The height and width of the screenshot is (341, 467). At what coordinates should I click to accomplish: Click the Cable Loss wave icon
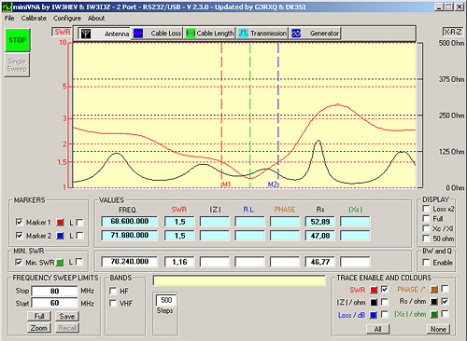click(x=138, y=34)
